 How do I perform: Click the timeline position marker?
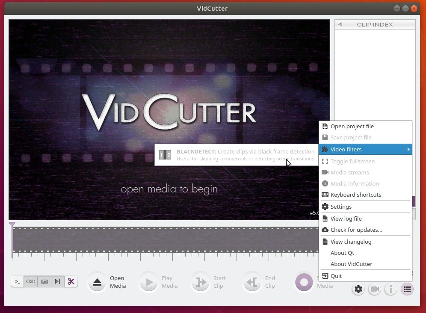point(12,224)
